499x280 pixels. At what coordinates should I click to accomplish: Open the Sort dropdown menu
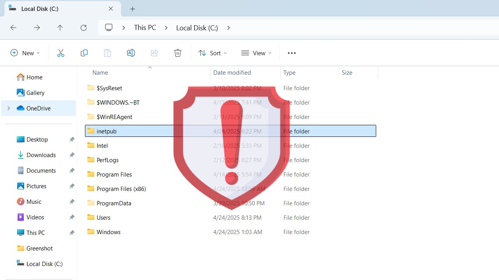click(x=212, y=53)
